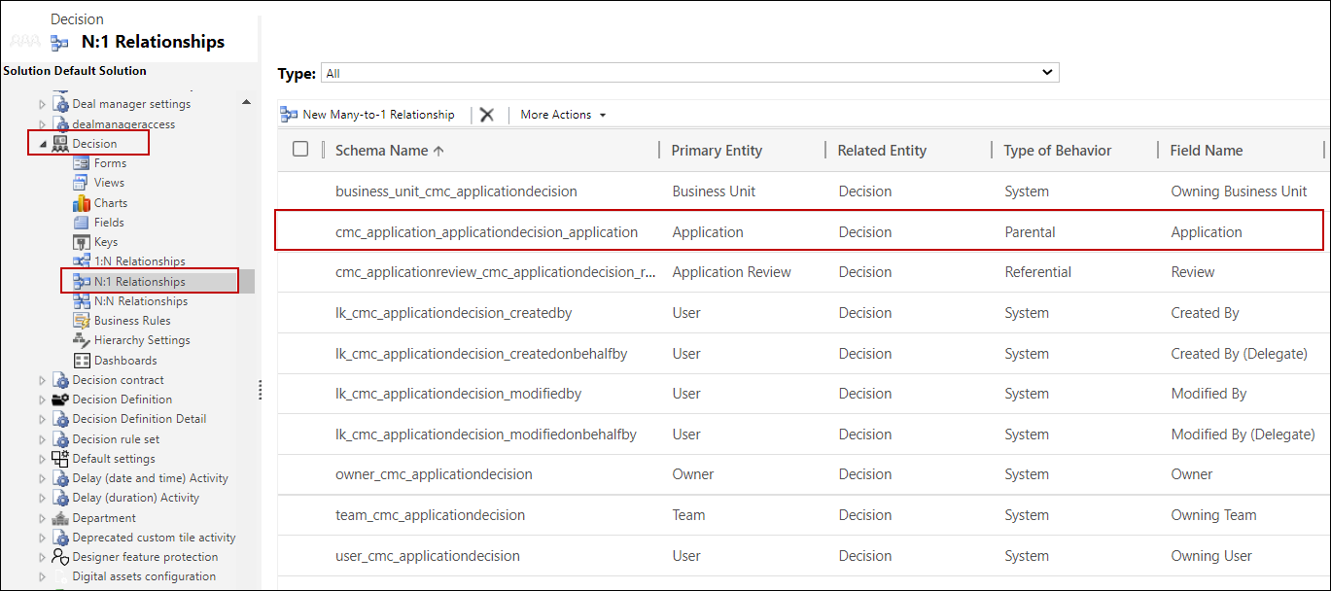
Task: Open the cmc_application_applicationdecision_application relationship row
Action: click(486, 232)
